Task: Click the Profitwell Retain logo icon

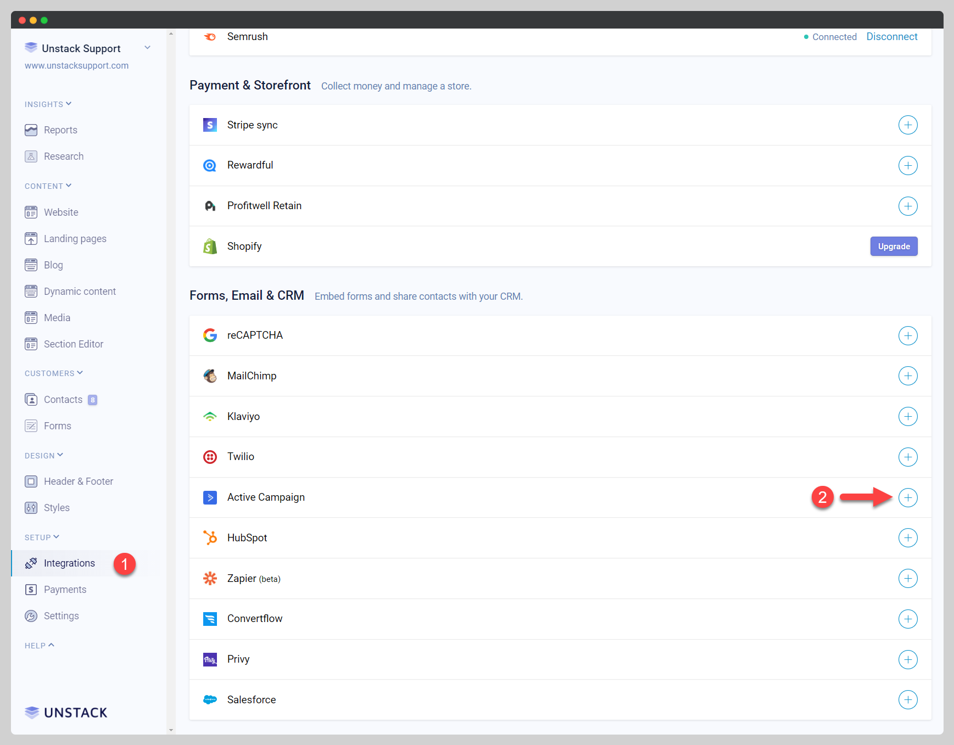Action: point(210,206)
